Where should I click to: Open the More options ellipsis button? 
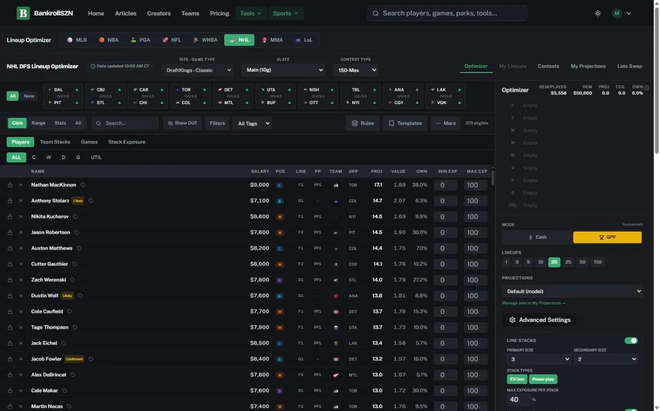[x=446, y=123]
